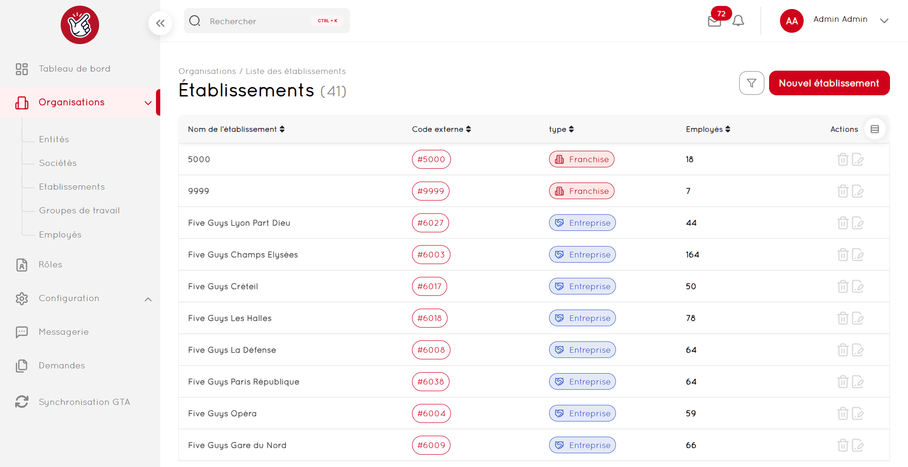
Task: Delete Five Guys Gare du Nord
Action: click(843, 445)
